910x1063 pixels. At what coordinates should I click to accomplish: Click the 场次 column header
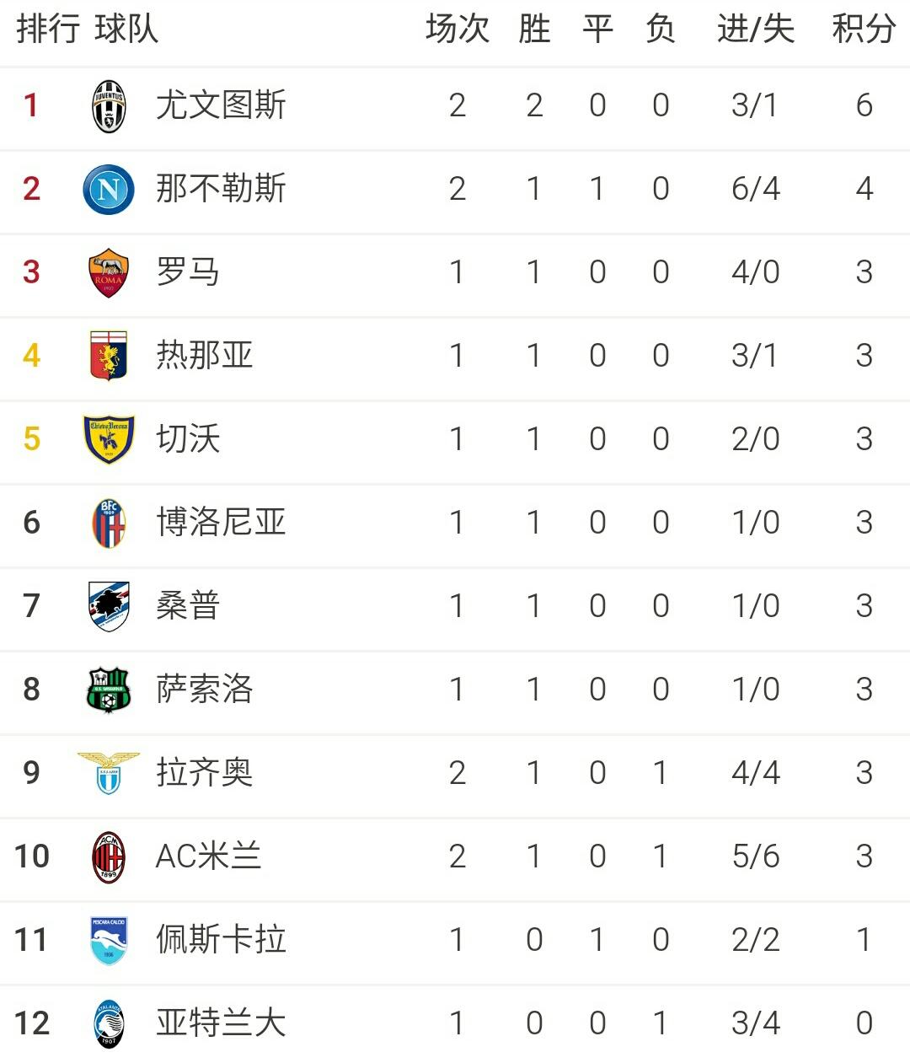click(x=458, y=29)
